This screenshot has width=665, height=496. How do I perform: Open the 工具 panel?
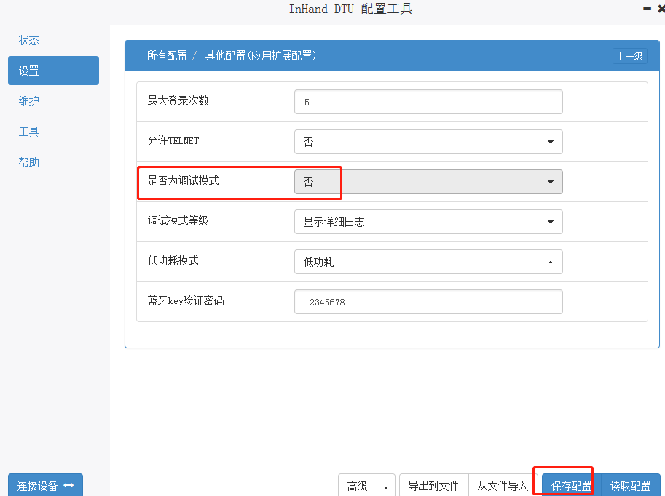click(x=28, y=132)
